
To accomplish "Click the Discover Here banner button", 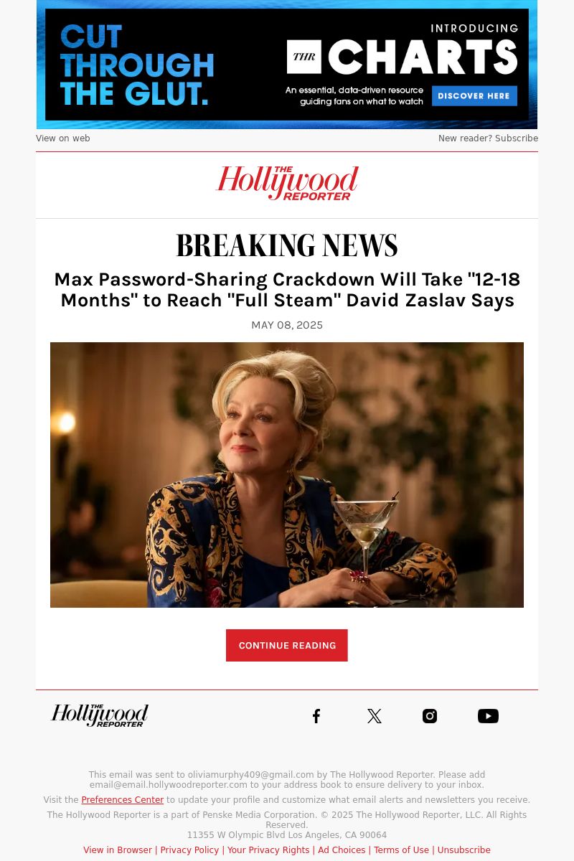I will point(474,95).
